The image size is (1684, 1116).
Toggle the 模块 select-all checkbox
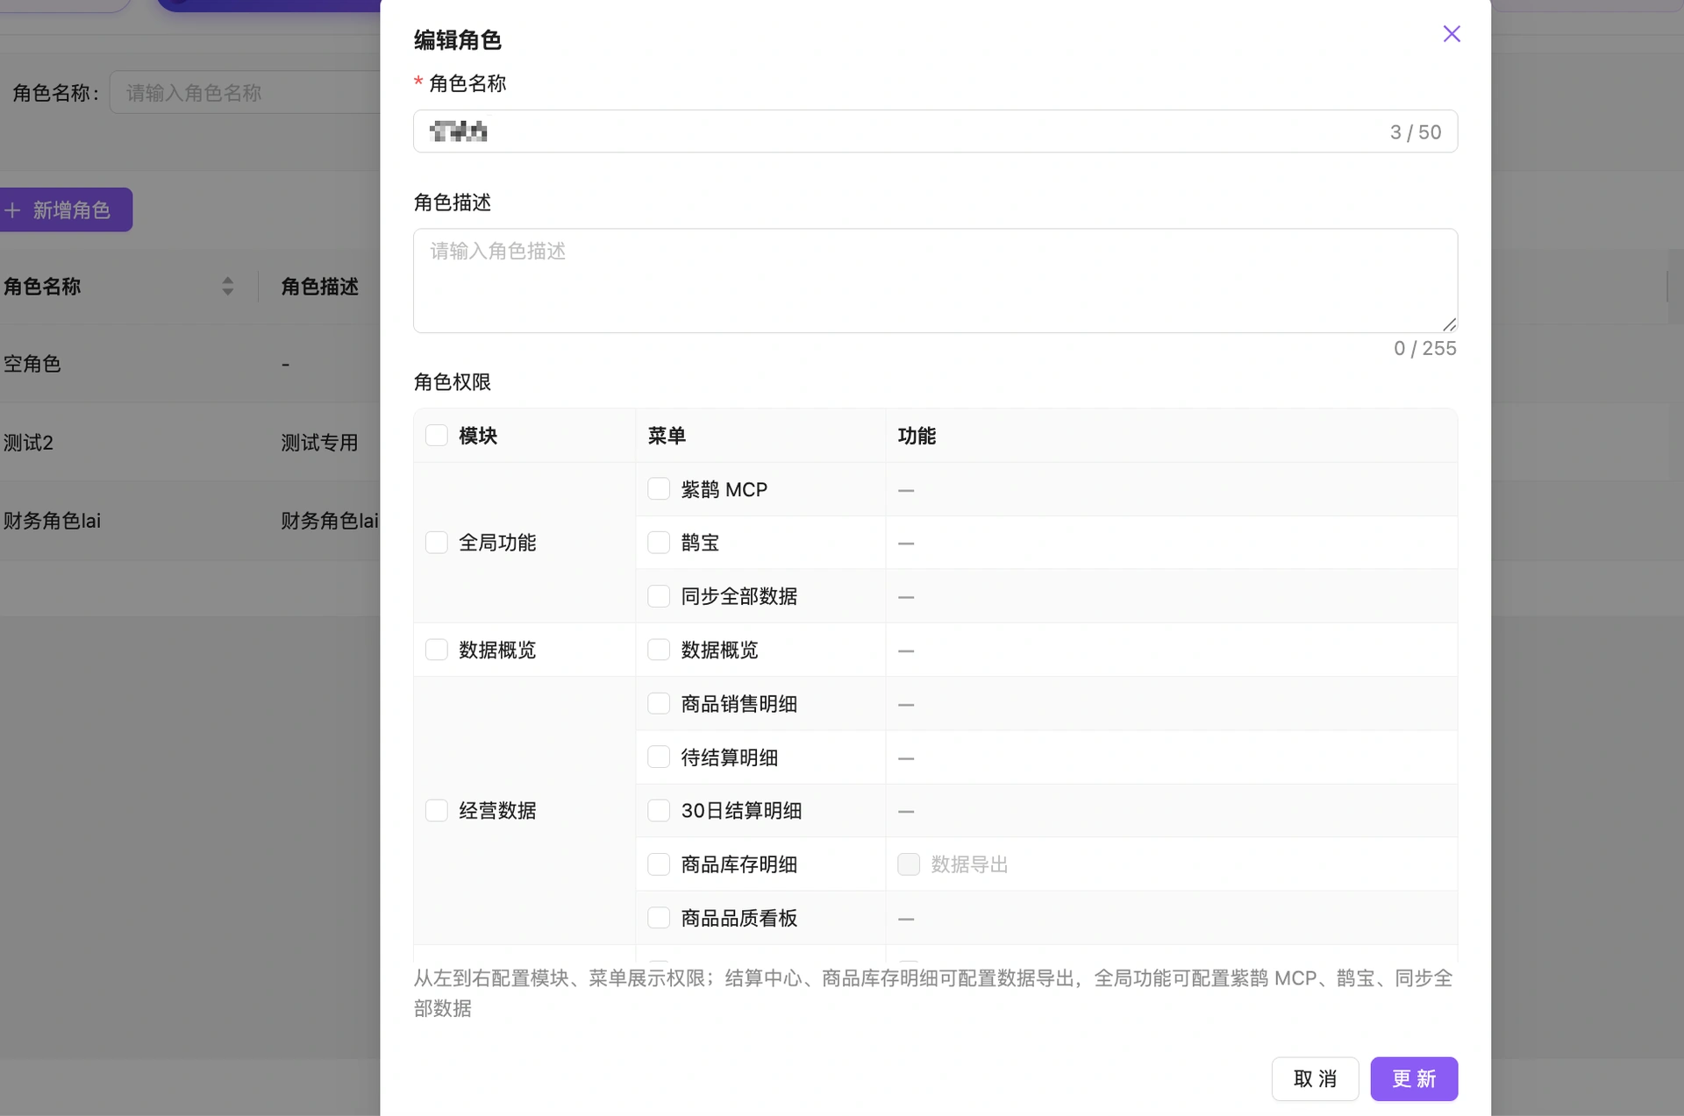(x=437, y=436)
